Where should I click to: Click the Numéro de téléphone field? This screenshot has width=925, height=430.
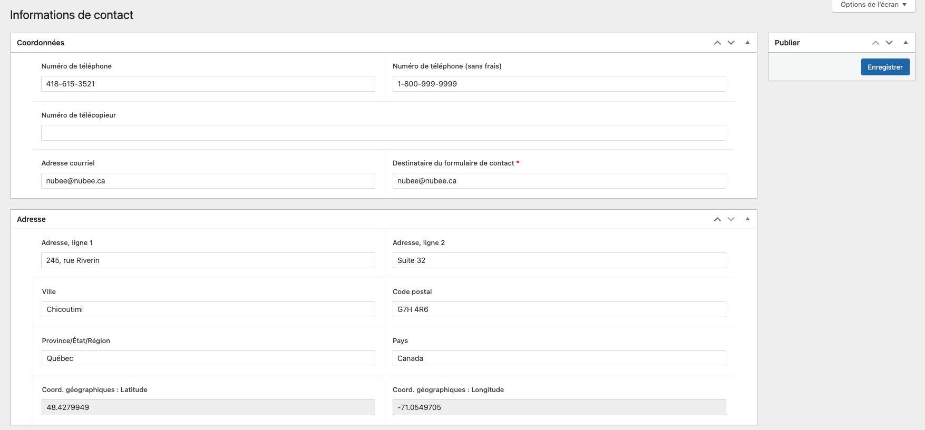point(208,84)
